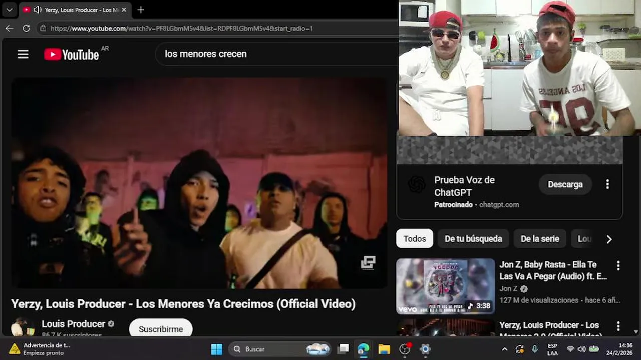Switch to the Yerzy, Louis Producer tab

75,10
